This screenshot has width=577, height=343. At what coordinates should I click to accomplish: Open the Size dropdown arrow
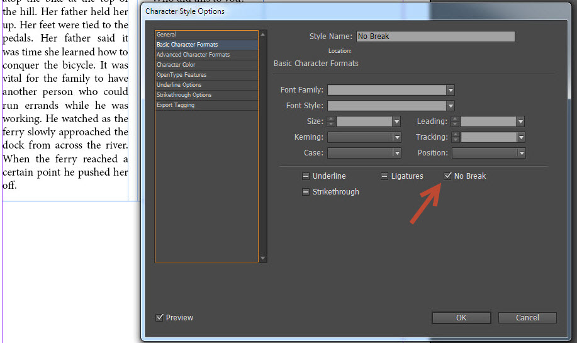tap(396, 121)
